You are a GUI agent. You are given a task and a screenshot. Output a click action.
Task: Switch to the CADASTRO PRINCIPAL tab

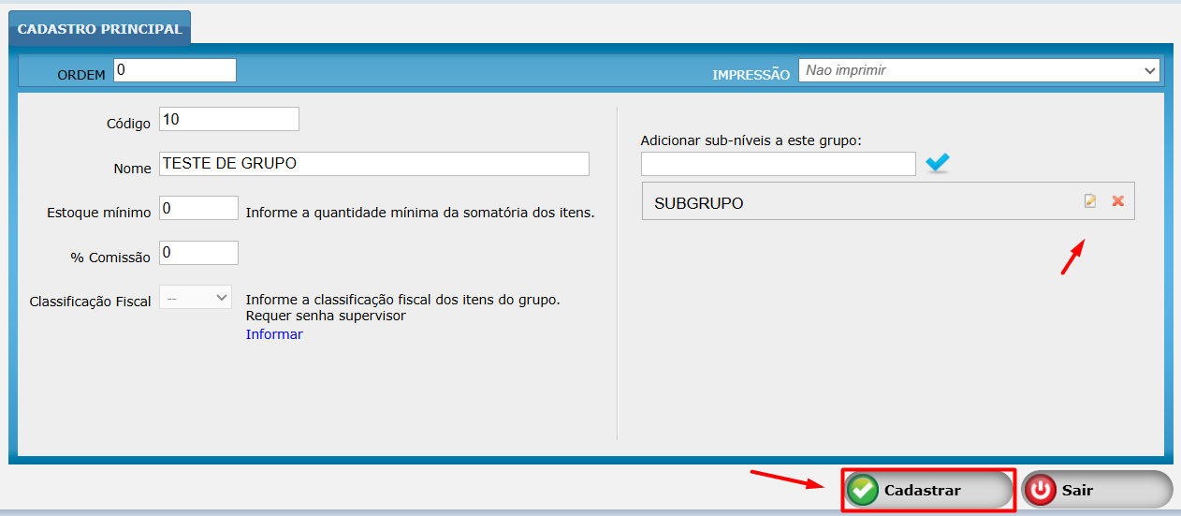tap(99, 29)
